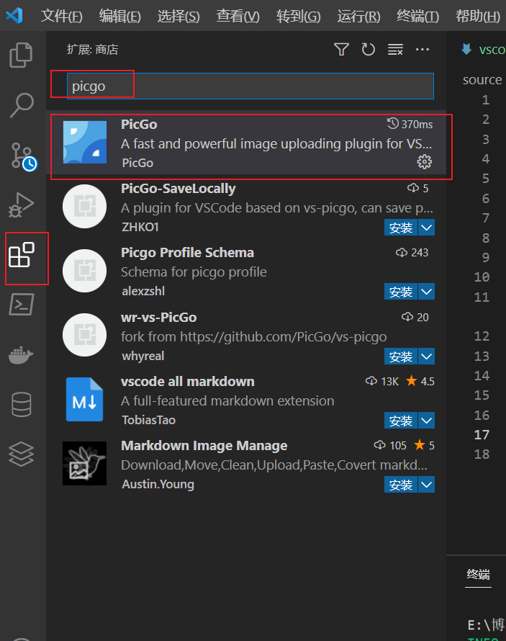
Task: Open the terminal-style activity bar icon
Action: coord(22,305)
